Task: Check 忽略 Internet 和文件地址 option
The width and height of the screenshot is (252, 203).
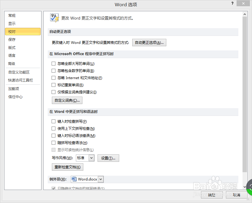Action: [x=54, y=78]
